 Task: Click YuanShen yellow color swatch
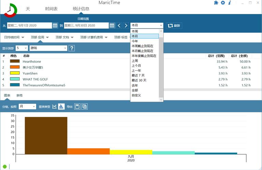15,73
